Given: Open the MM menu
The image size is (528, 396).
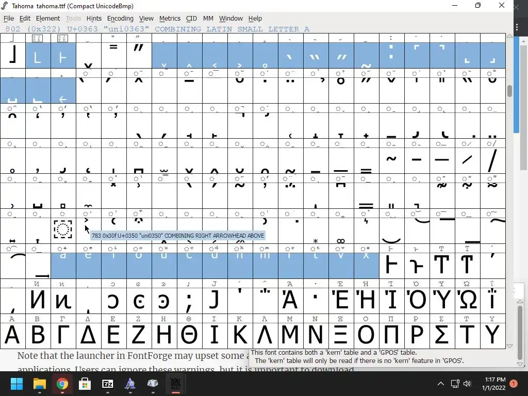Looking at the screenshot, I should [x=208, y=19].
